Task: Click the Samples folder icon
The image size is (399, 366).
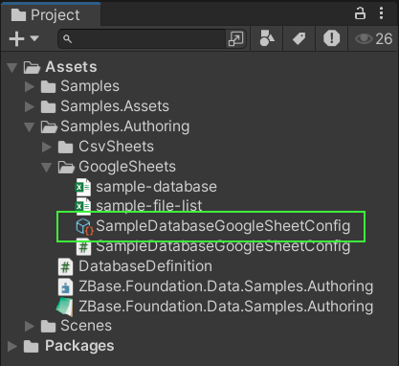Action: click(49, 86)
